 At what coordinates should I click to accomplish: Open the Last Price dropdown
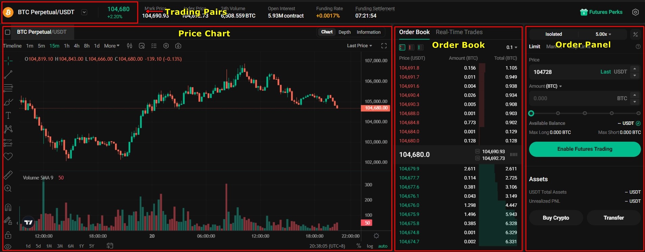click(x=359, y=46)
